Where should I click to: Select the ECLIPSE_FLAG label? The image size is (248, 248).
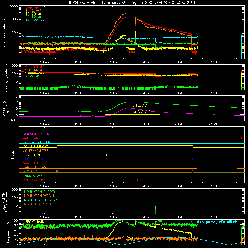point(34,159)
